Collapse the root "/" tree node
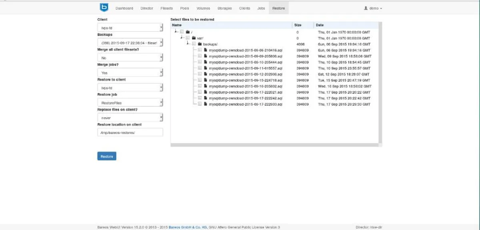The width and height of the screenshot is (480, 230). [x=176, y=31]
